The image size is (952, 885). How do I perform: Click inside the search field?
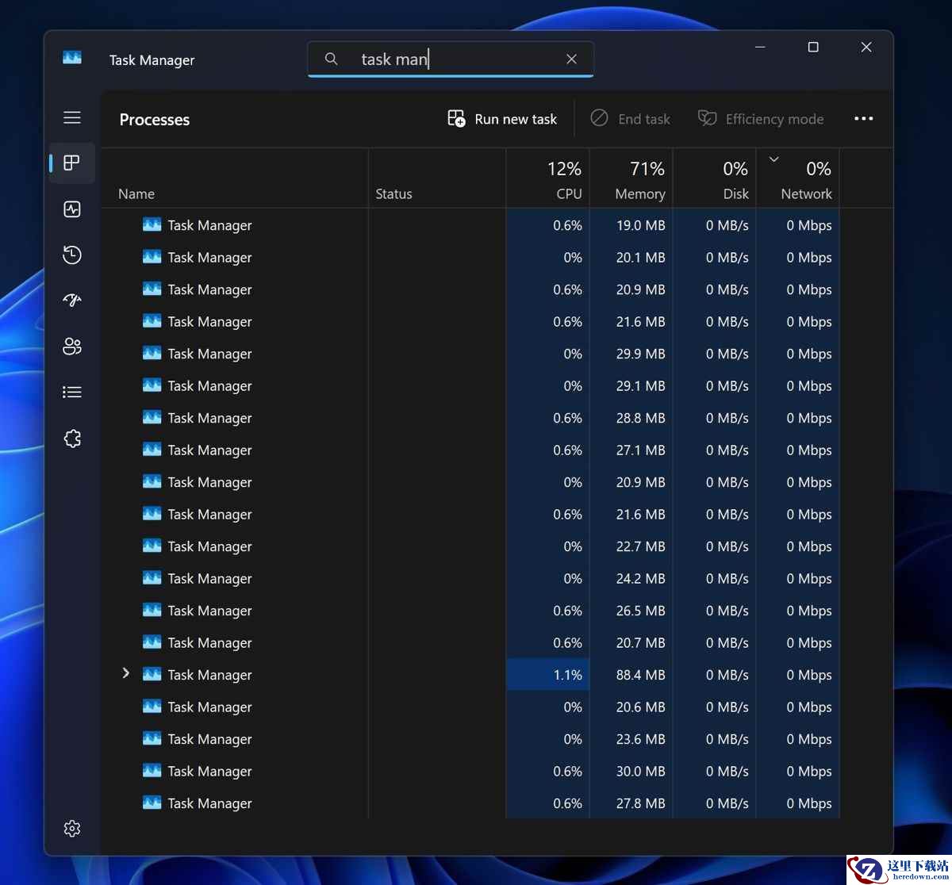tap(452, 59)
